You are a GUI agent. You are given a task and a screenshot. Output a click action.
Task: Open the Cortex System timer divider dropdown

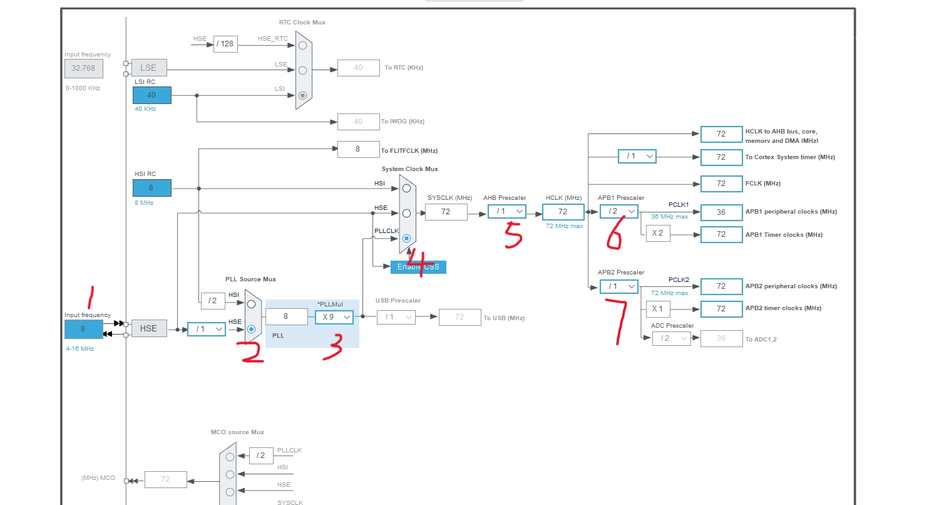click(x=637, y=156)
